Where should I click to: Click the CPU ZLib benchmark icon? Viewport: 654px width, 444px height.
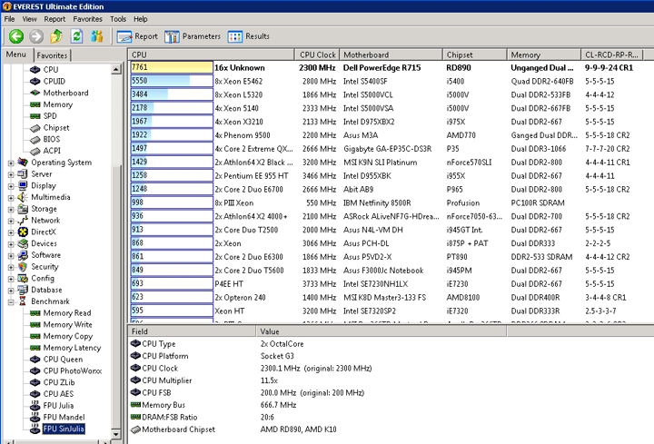click(x=35, y=383)
